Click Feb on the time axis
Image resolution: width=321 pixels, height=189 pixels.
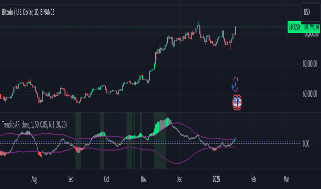coord(252,179)
